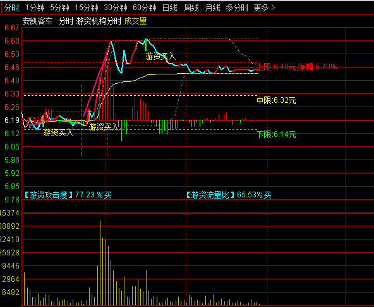The image size is (374, 307).
Task: Click the 游资买入 marker near 6.53 peak
Action: tap(160, 56)
